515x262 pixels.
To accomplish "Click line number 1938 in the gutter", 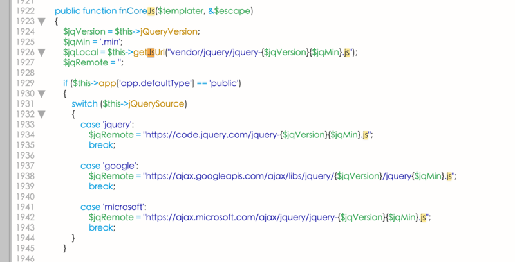I will 25,176.
